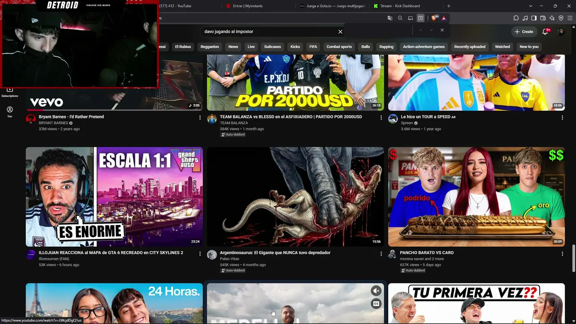Click the Paleo Vitae channel avatar

[211, 255]
